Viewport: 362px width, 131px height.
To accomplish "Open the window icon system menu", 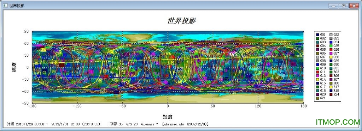I will (5, 6).
